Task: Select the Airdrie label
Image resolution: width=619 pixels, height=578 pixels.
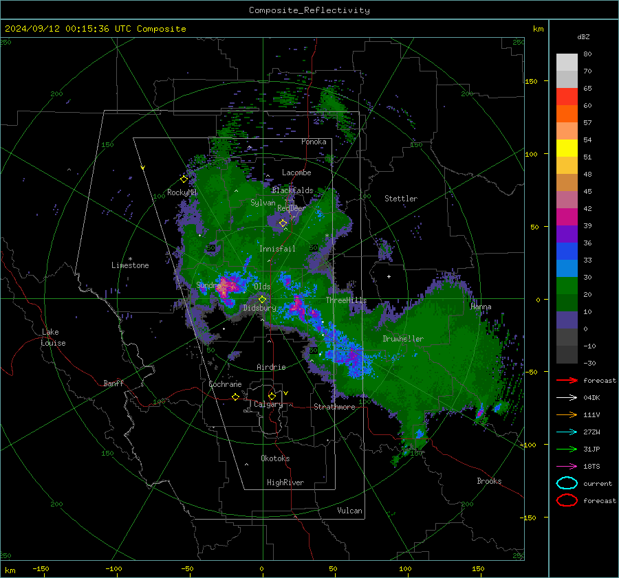Action: point(271,367)
